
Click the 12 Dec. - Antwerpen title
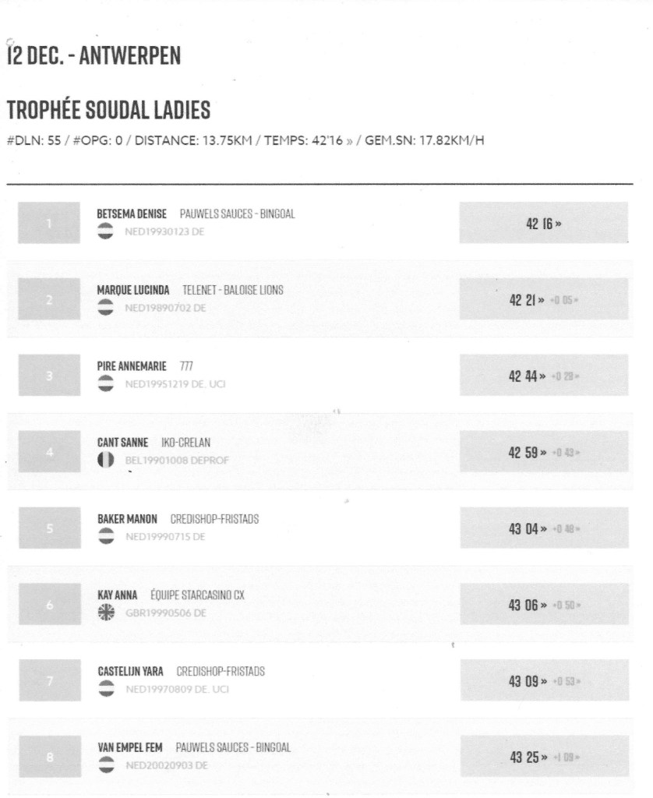(x=93, y=58)
